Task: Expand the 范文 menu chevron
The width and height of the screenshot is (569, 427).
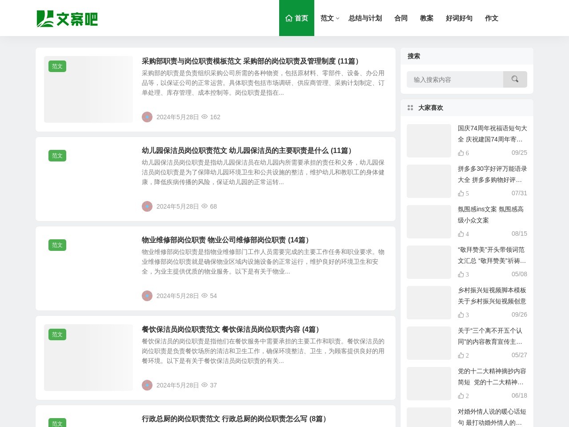Action: click(x=337, y=18)
